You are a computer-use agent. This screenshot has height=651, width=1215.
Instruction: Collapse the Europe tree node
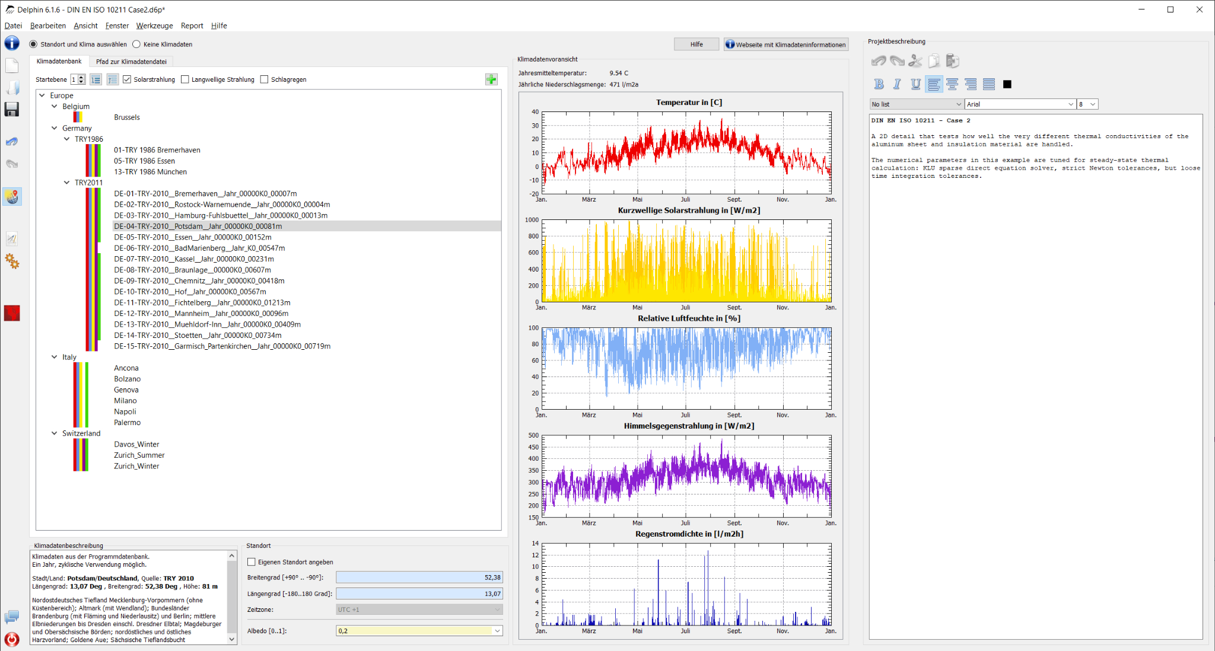pos(42,95)
